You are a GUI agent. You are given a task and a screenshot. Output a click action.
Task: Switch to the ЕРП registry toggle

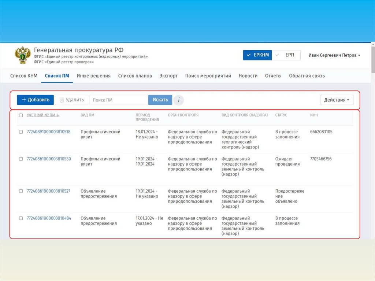click(286, 55)
